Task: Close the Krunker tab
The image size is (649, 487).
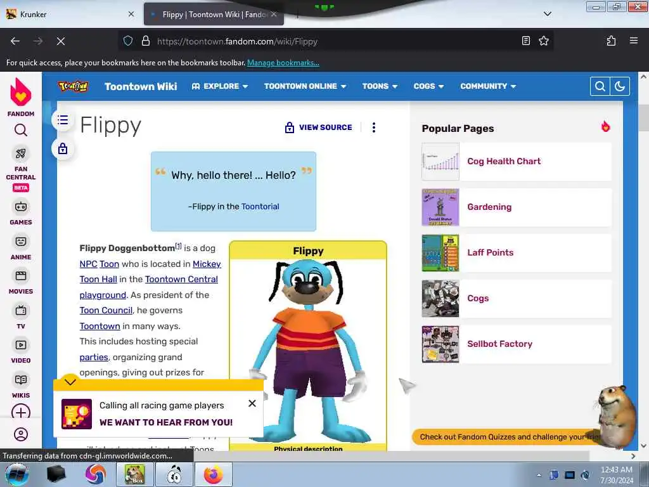Action: [x=131, y=14]
